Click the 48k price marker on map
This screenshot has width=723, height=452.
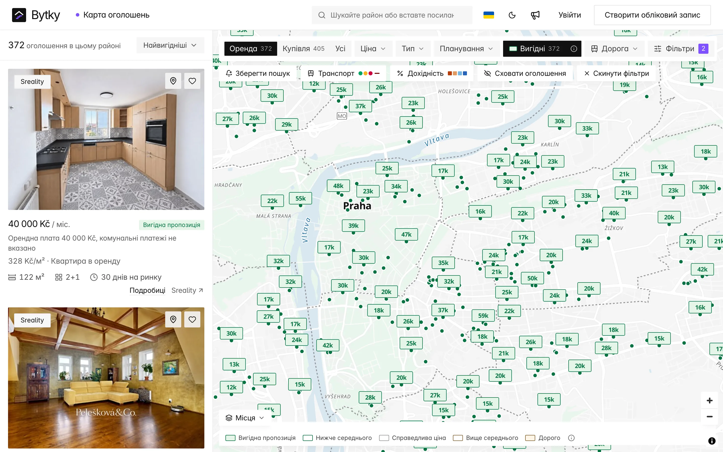coord(338,186)
